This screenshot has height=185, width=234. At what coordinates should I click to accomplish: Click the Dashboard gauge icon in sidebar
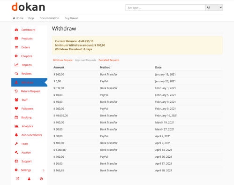16,30
